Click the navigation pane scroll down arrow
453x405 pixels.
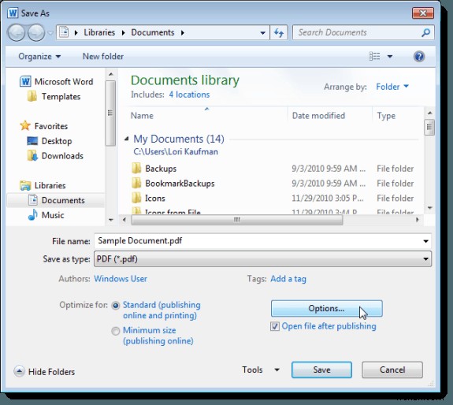(x=110, y=220)
